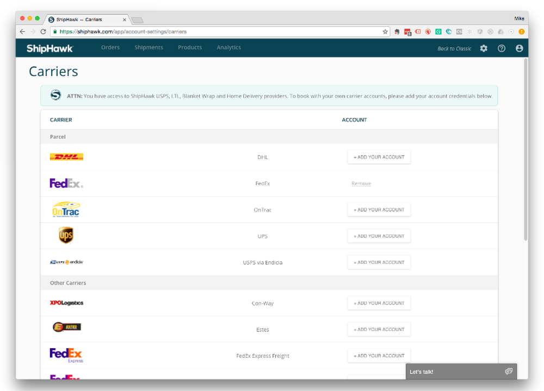Click the gray CS extension icon
Screen dimensions: 544x391
[x=459, y=31]
